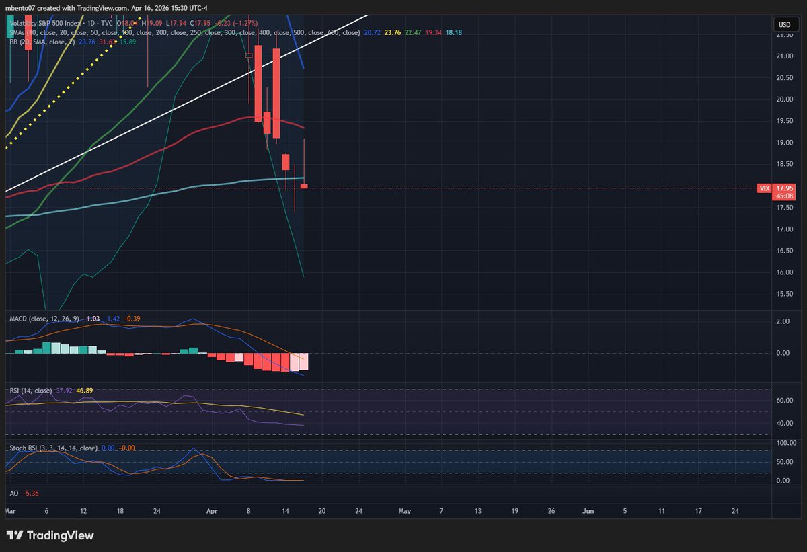
Task: Click the 50.00 Stoch RSI scale label
Action: 785,462
